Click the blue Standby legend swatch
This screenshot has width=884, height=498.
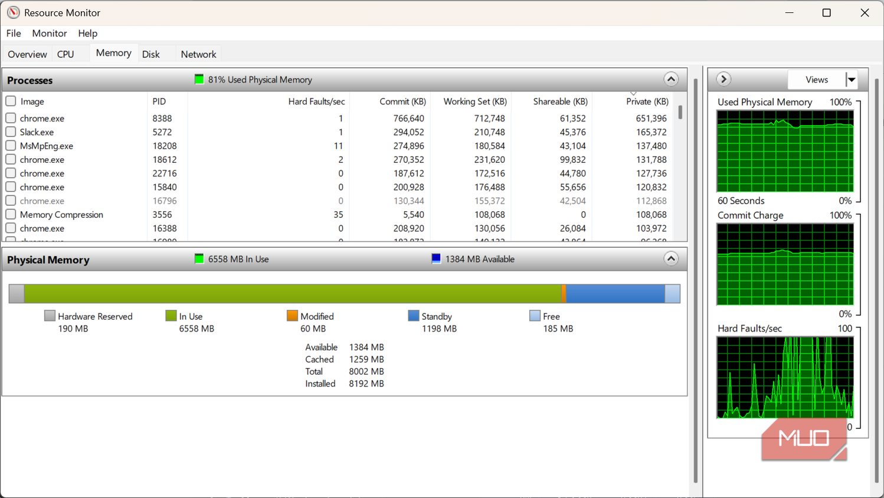[x=413, y=316]
